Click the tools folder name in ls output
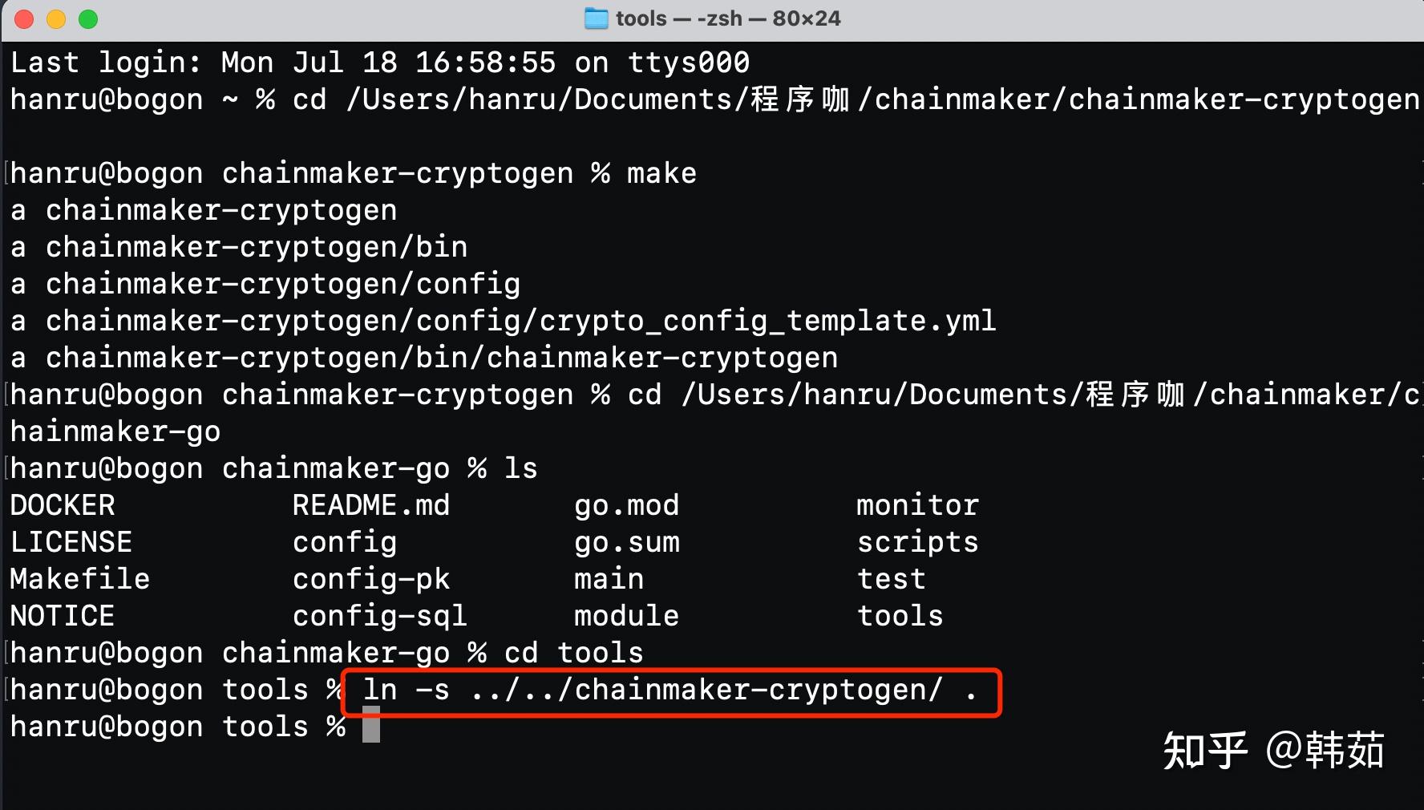 tap(900, 615)
